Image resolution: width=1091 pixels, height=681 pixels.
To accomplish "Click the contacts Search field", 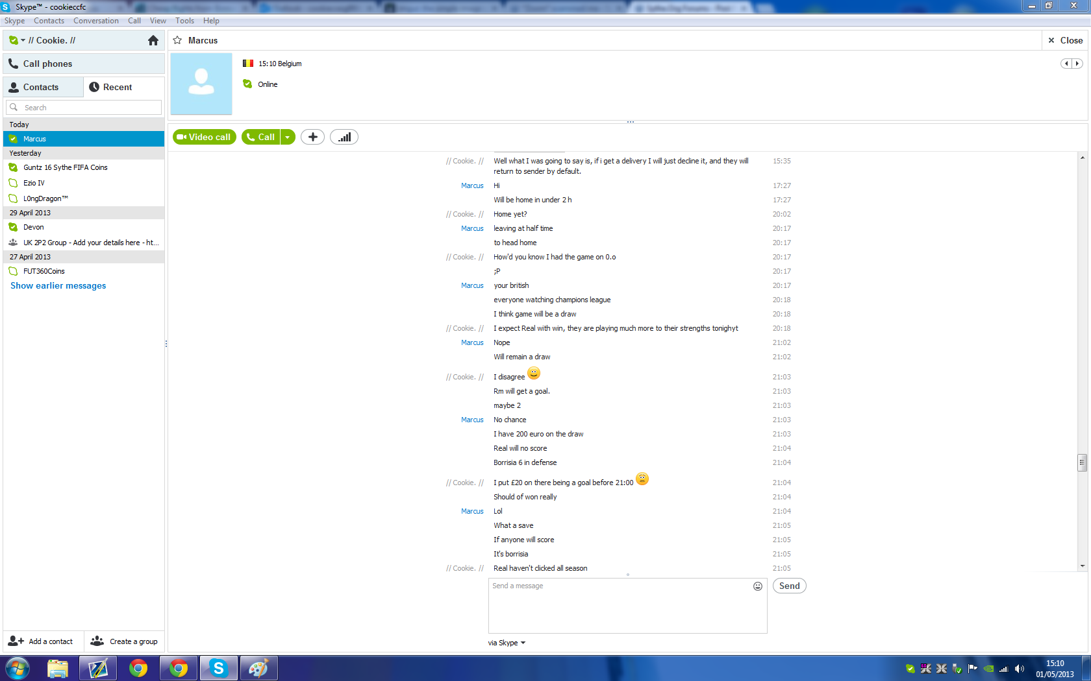I will [84, 108].
